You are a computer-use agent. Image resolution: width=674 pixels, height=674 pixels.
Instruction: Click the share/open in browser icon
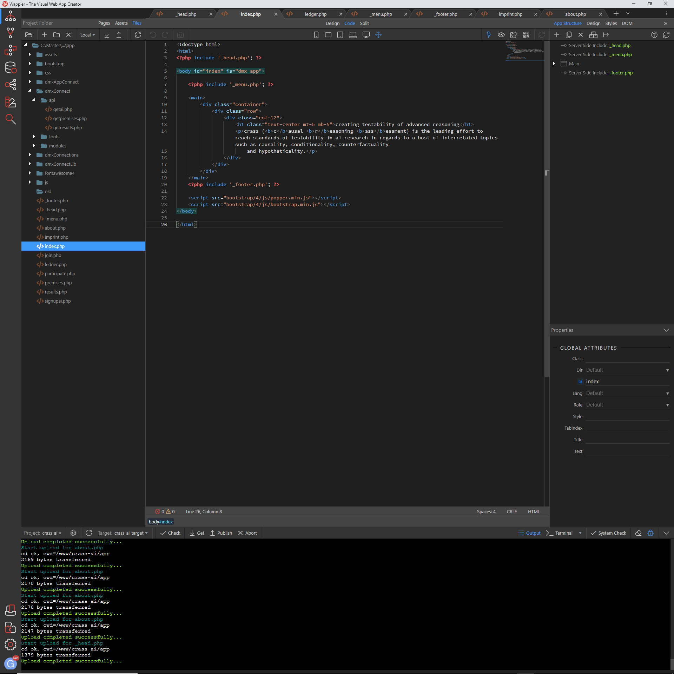tap(514, 35)
